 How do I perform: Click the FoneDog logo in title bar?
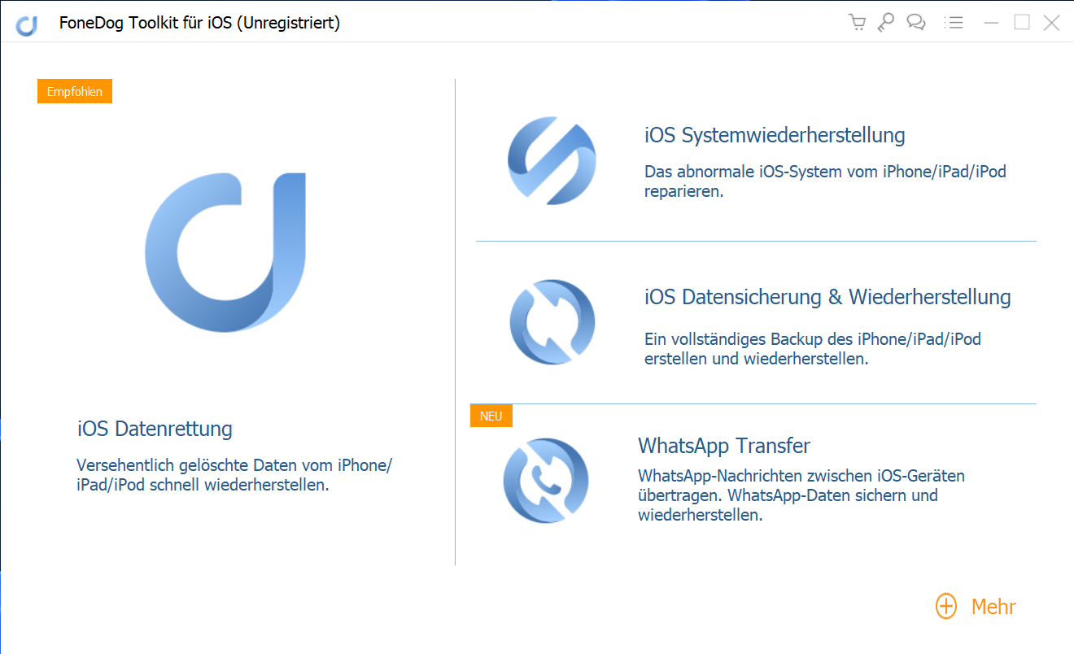(x=27, y=25)
